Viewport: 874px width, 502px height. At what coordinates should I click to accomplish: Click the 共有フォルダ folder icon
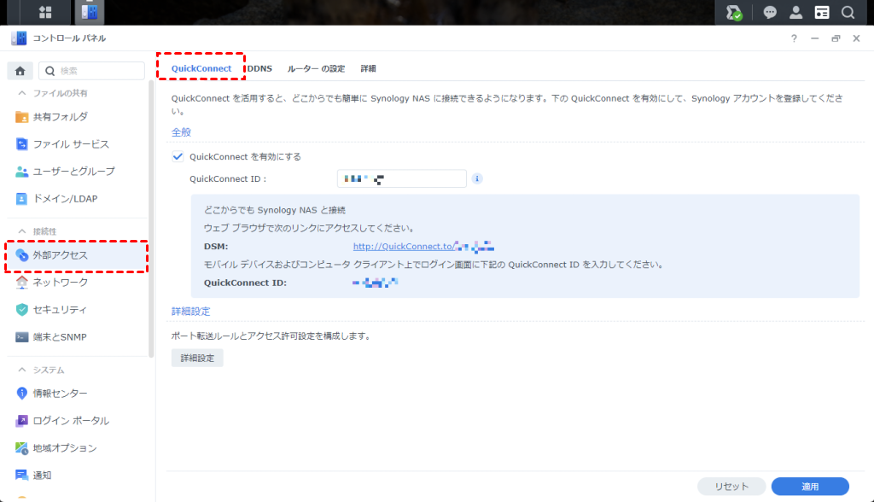point(21,117)
